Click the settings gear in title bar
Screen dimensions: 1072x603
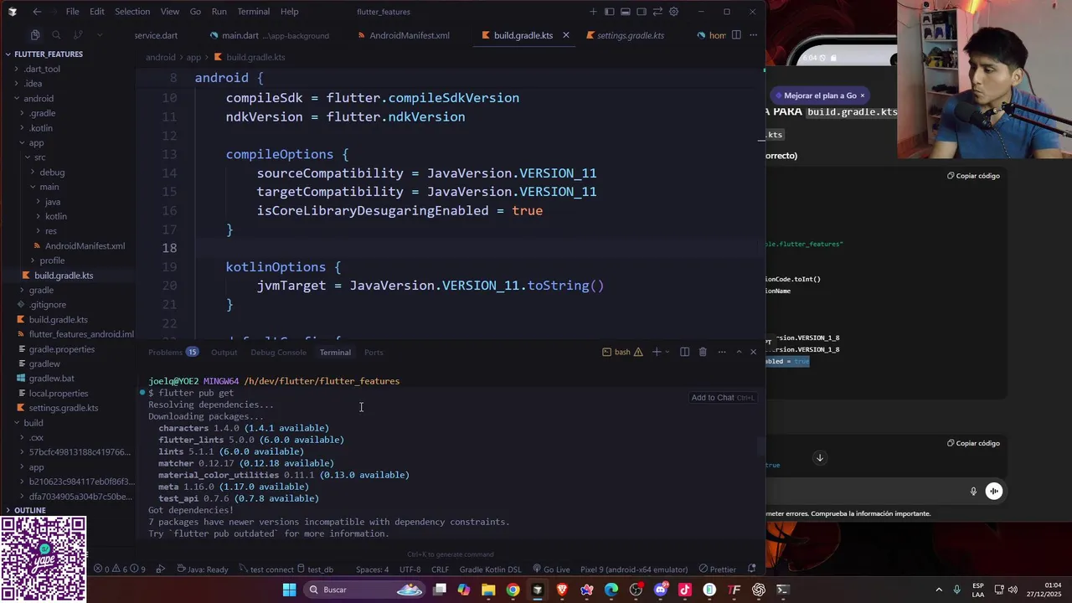[674, 12]
